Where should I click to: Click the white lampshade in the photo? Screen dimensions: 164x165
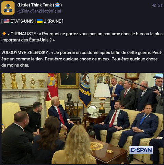102,91
